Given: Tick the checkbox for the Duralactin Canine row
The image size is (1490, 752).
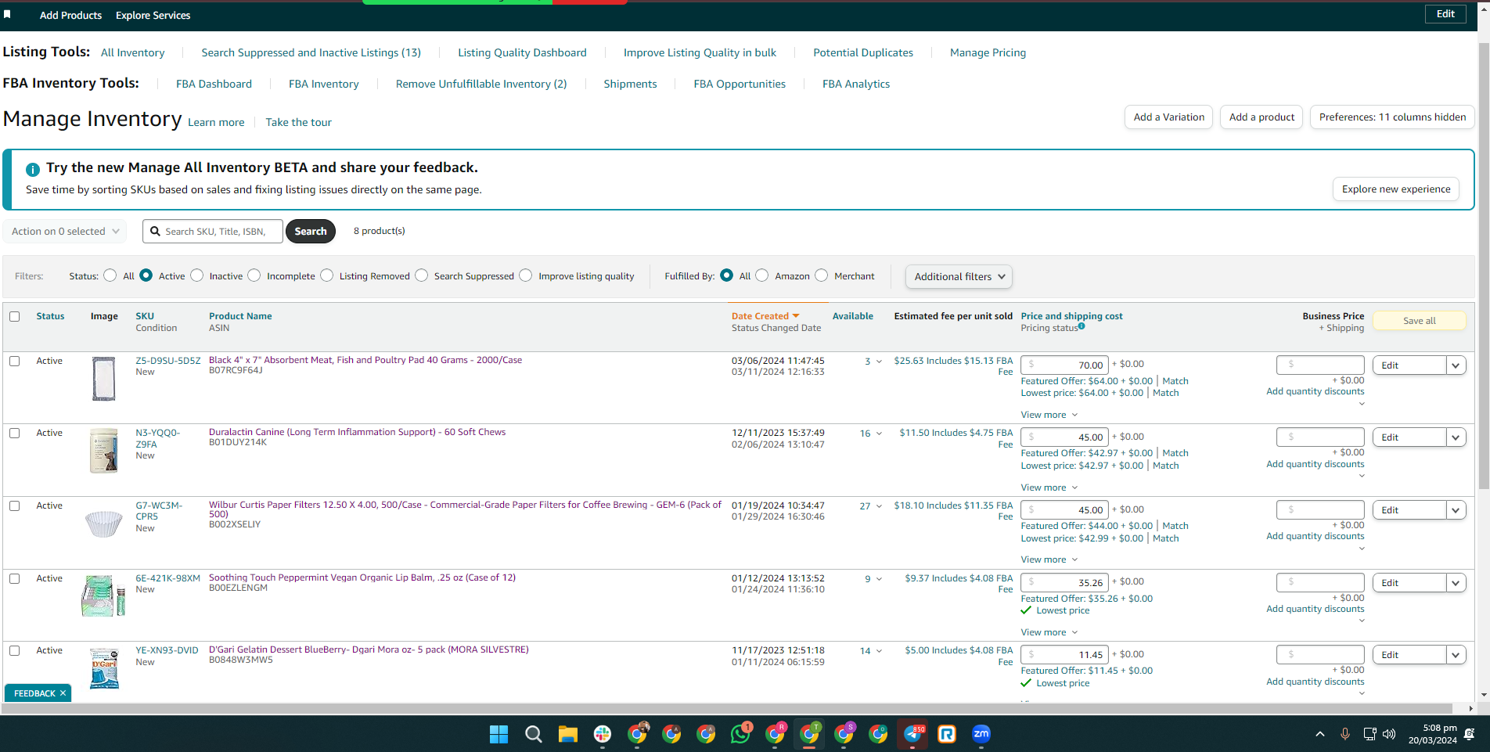Looking at the screenshot, I should click(15, 434).
